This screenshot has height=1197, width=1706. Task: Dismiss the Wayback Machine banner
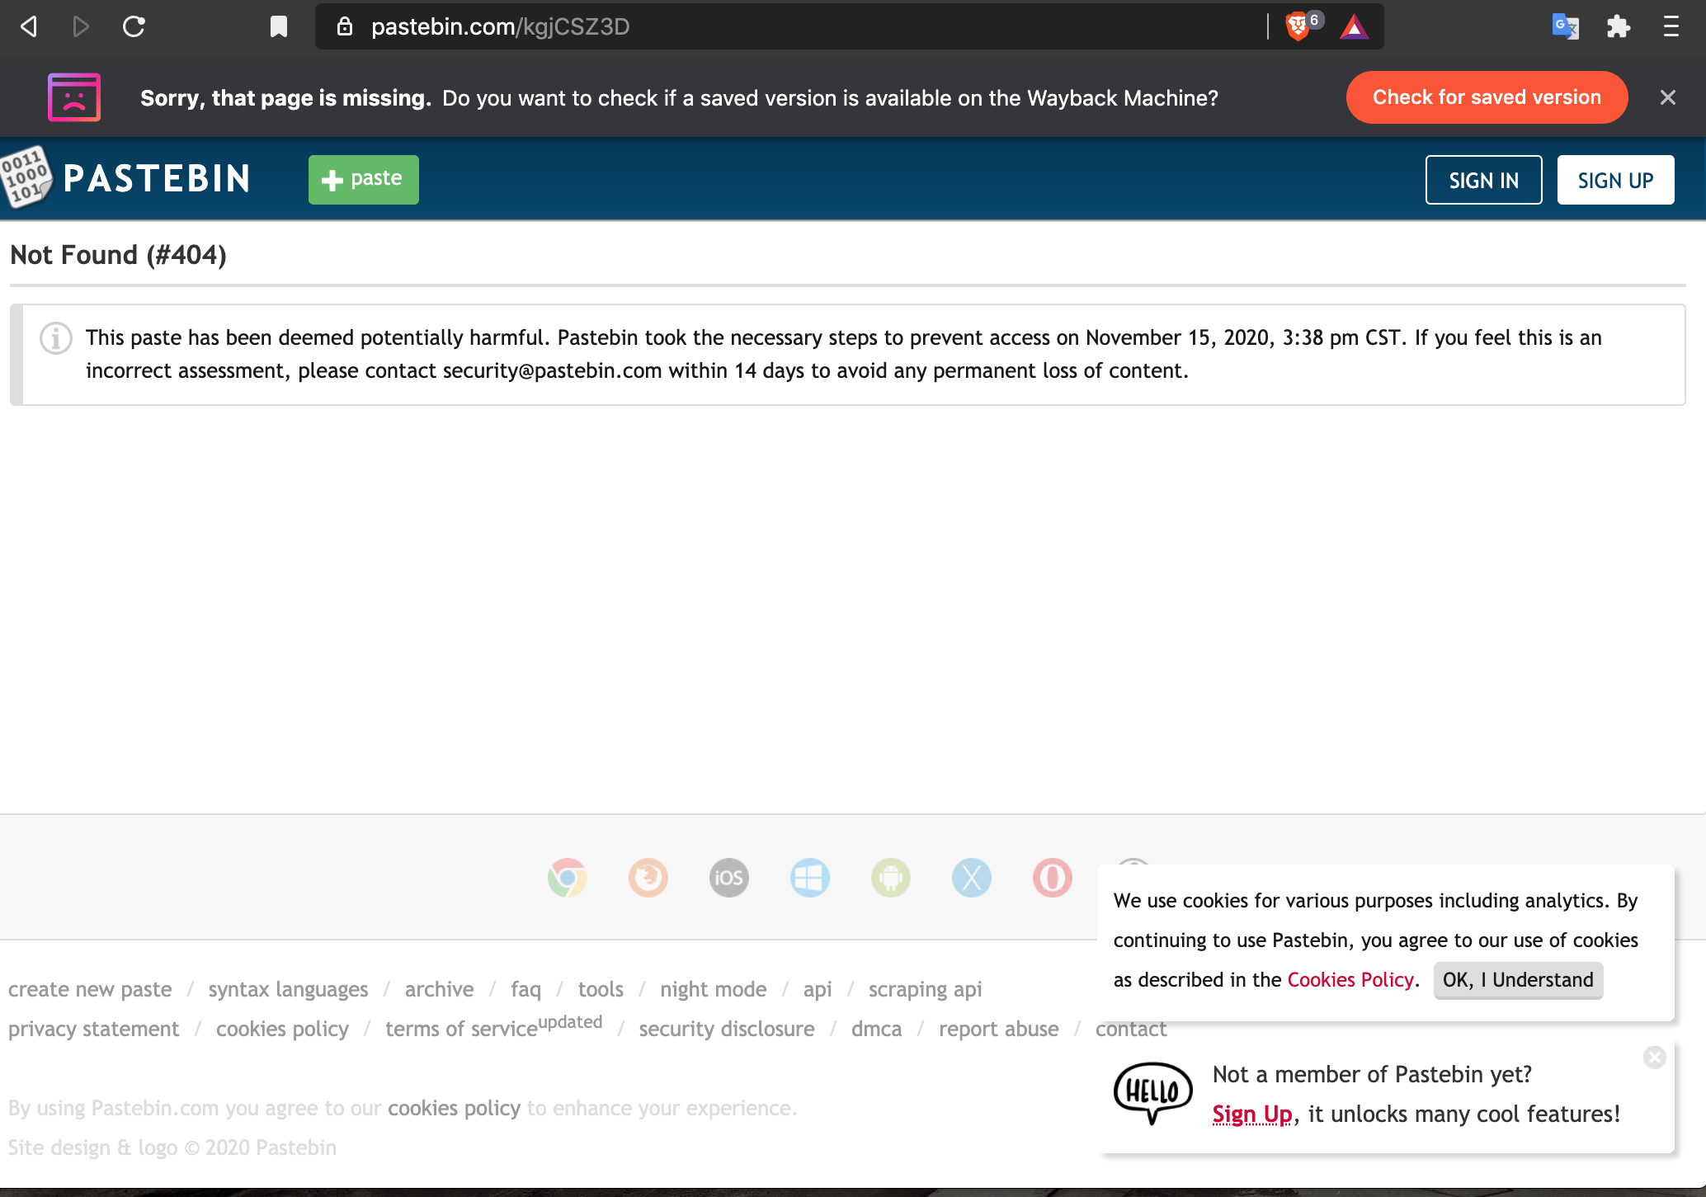[x=1668, y=97]
